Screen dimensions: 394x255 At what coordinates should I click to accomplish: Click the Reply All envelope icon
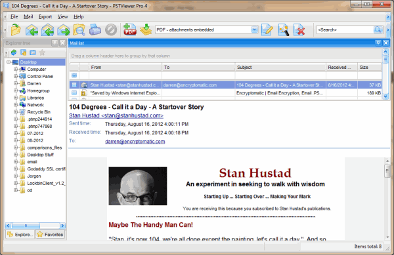click(47, 30)
